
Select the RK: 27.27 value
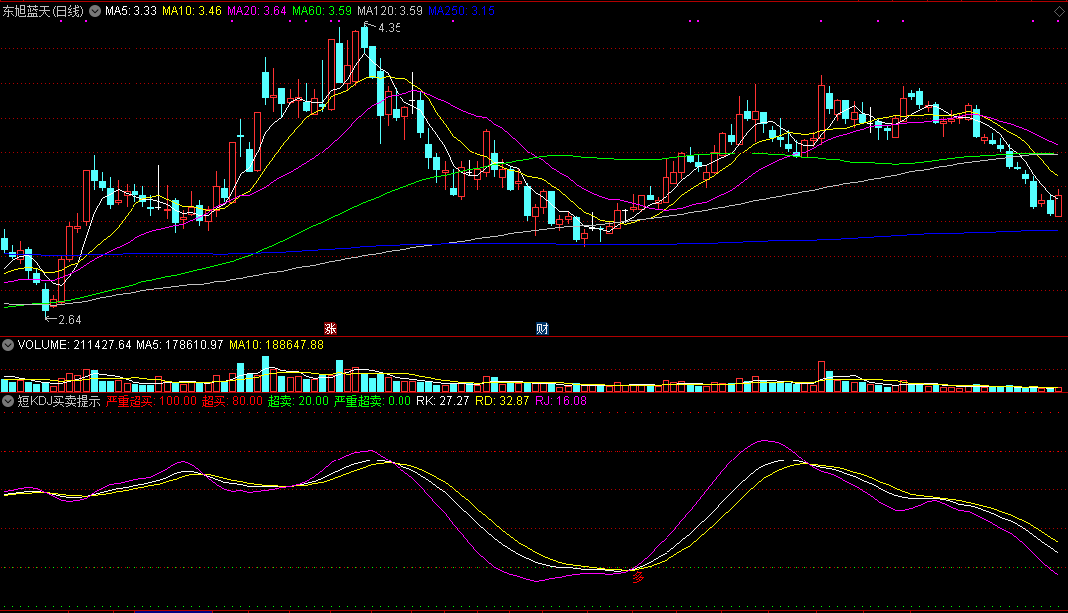[x=443, y=401]
